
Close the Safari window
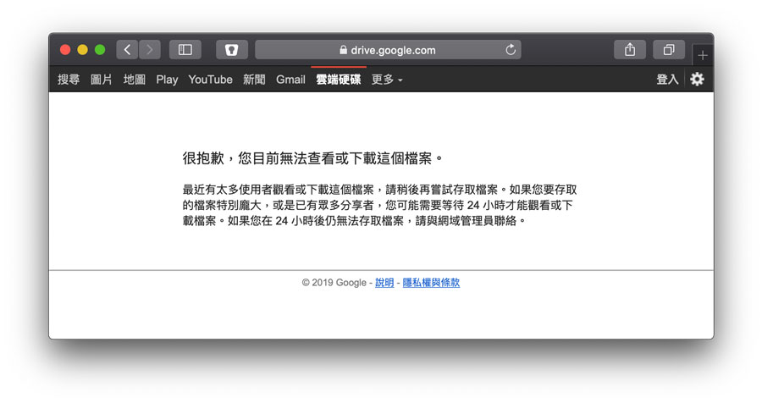[65, 50]
